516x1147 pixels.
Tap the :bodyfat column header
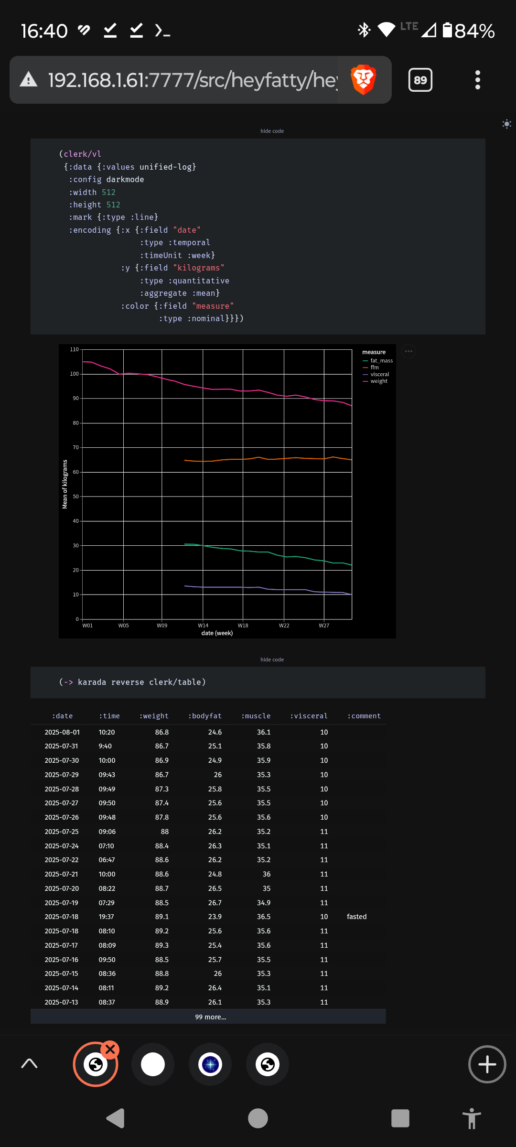[x=204, y=716]
